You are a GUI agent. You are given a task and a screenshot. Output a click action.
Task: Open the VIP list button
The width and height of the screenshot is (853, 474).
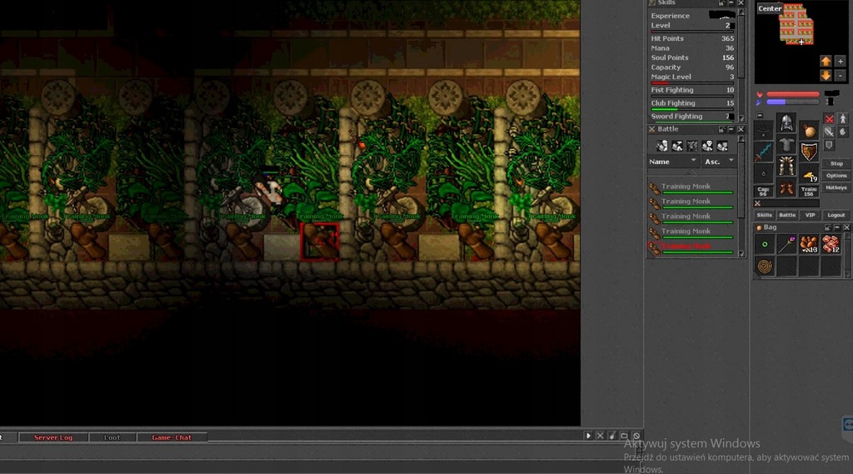click(810, 216)
